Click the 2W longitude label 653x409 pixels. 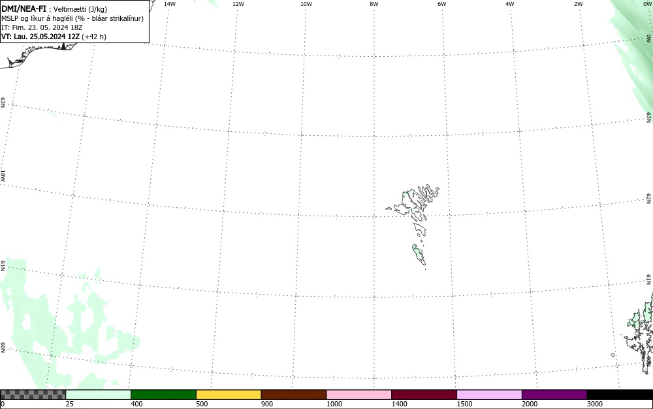(578, 4)
